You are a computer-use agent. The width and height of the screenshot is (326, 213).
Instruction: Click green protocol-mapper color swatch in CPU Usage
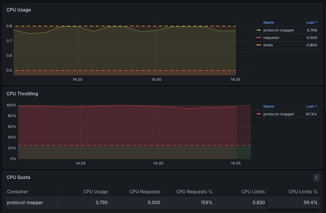click(x=259, y=30)
